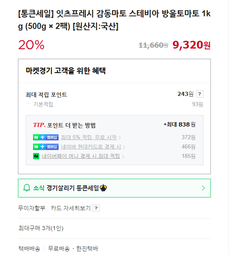Click the green Naver Pay N icon

(36, 156)
